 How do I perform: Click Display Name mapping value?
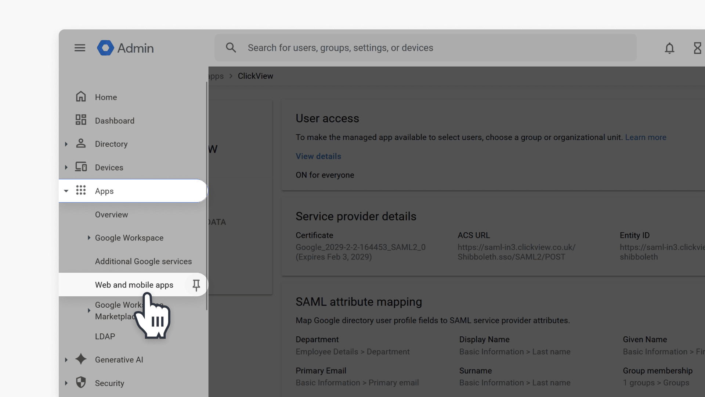click(515, 352)
